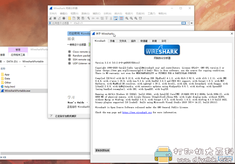Click the 复制到剪贴板 button
Viewport: 235px width, 164px height.
point(103,151)
